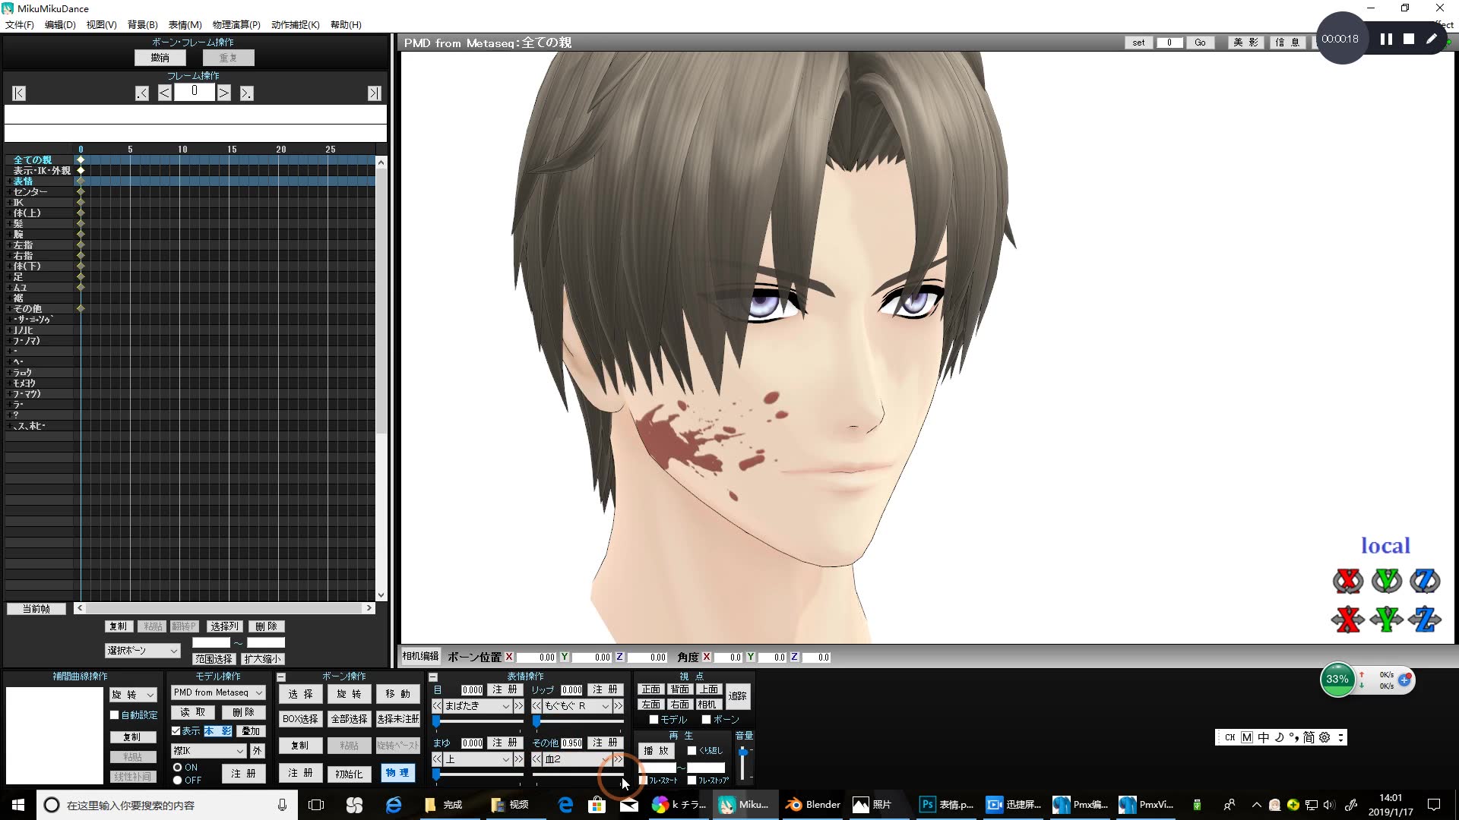Toggle model 表示 display checkbox
The height and width of the screenshot is (820, 1459).
click(x=176, y=731)
